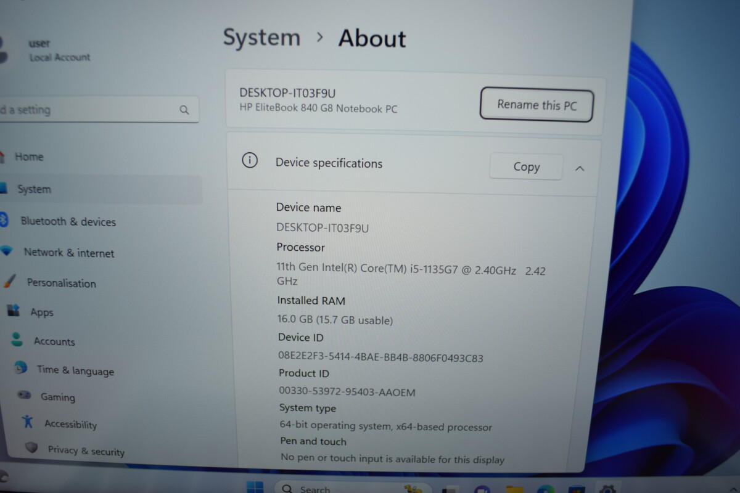
Task: Focus the Find a setting search field
Action: 99,110
